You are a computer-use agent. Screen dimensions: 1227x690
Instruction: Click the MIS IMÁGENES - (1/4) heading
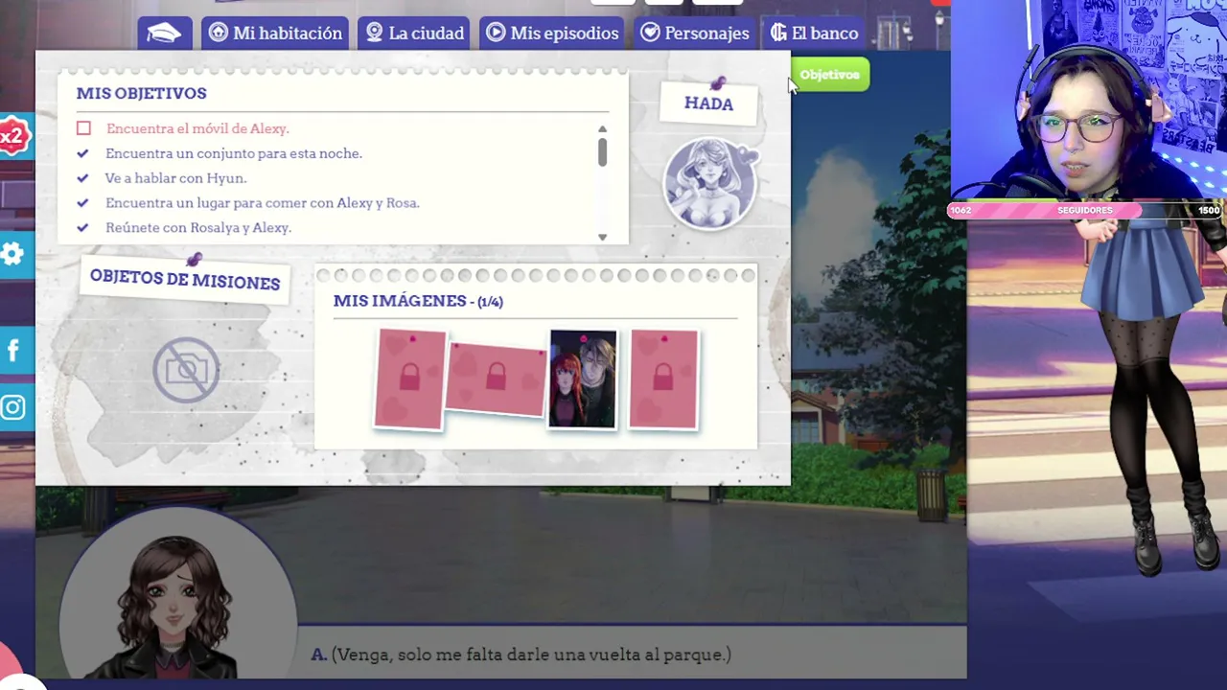(x=418, y=301)
